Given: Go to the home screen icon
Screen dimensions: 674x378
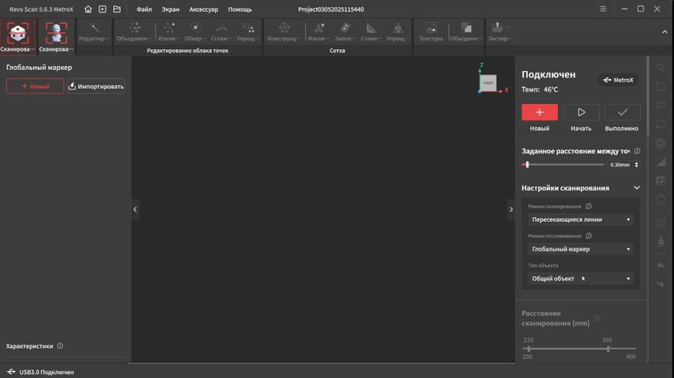Looking at the screenshot, I should click(x=88, y=9).
